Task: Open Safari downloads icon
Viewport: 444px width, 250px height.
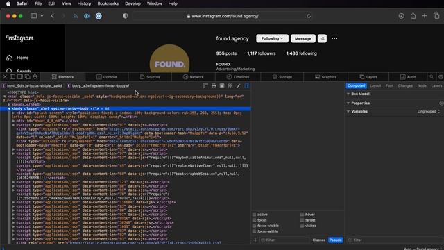Action: tap(401, 16)
